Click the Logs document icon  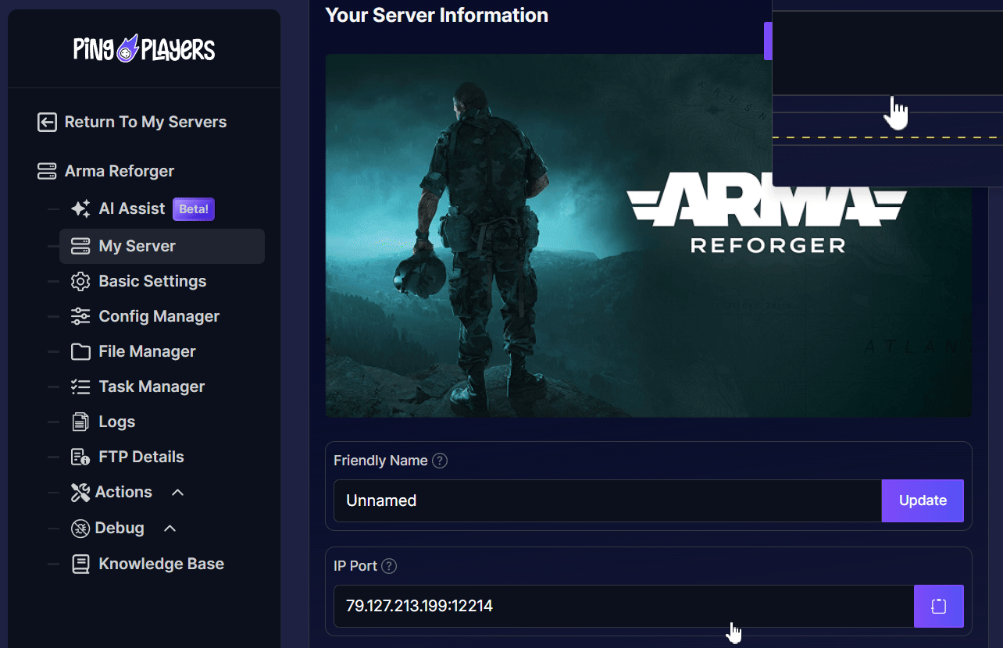click(x=80, y=422)
